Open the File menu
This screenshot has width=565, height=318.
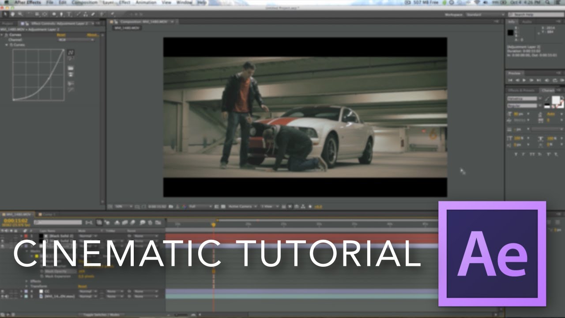[x=49, y=3]
